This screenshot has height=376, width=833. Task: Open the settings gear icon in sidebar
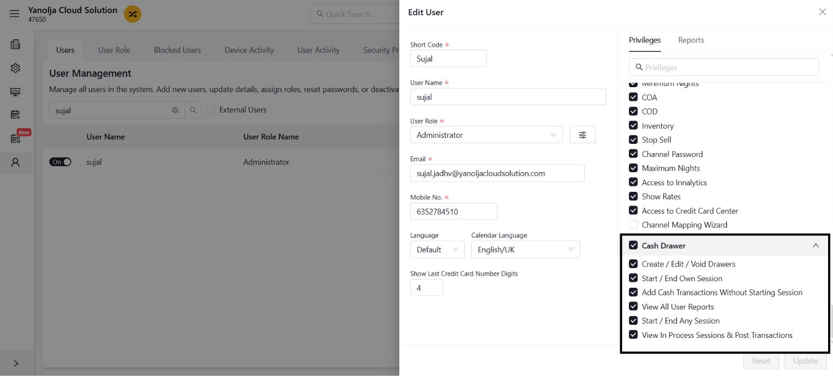(x=15, y=68)
